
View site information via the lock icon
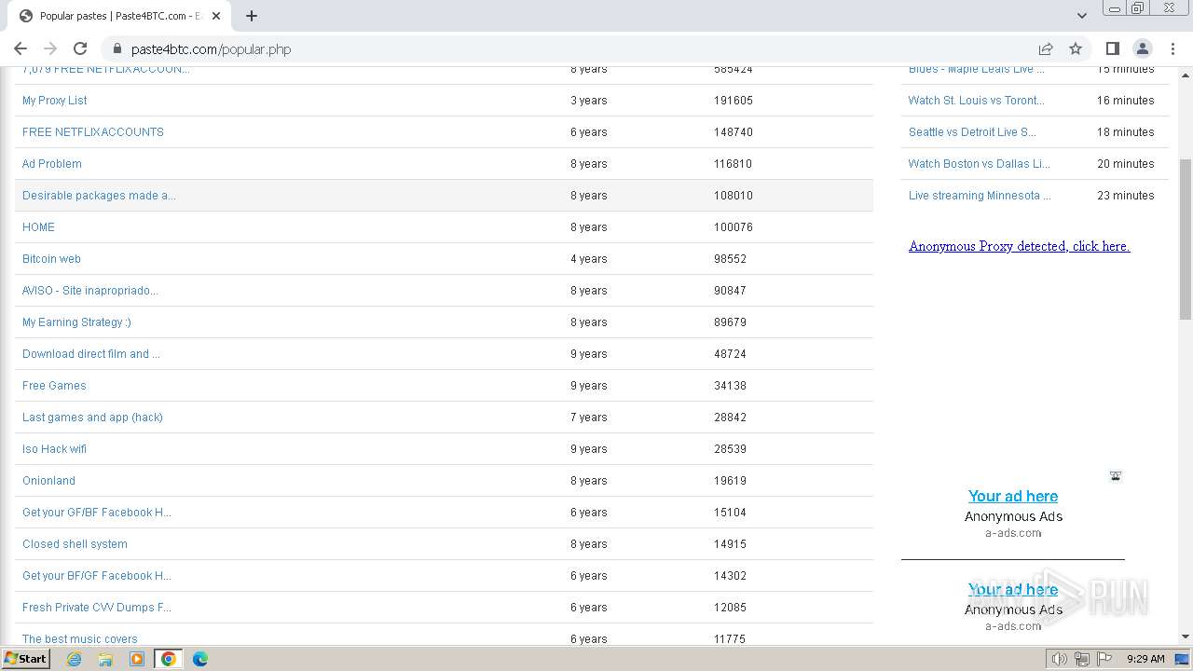[117, 49]
